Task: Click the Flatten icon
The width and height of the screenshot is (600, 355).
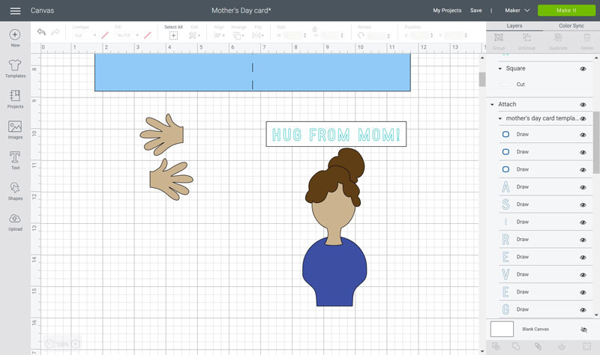Action: click(562, 347)
